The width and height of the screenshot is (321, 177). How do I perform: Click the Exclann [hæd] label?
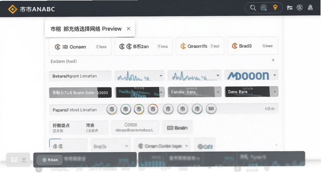(x=64, y=62)
